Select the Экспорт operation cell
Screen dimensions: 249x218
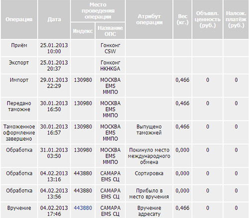coord(19,65)
